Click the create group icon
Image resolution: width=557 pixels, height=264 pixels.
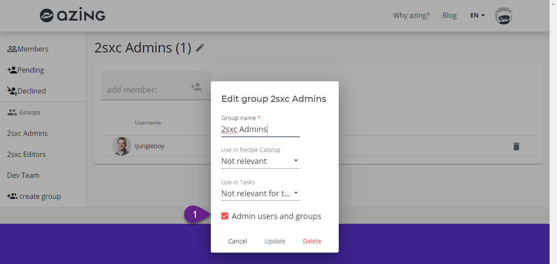(x=12, y=196)
